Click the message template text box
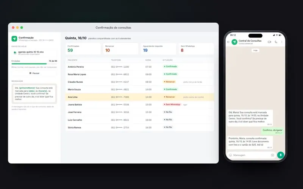This screenshot has width=303, height=189. click(34, 93)
